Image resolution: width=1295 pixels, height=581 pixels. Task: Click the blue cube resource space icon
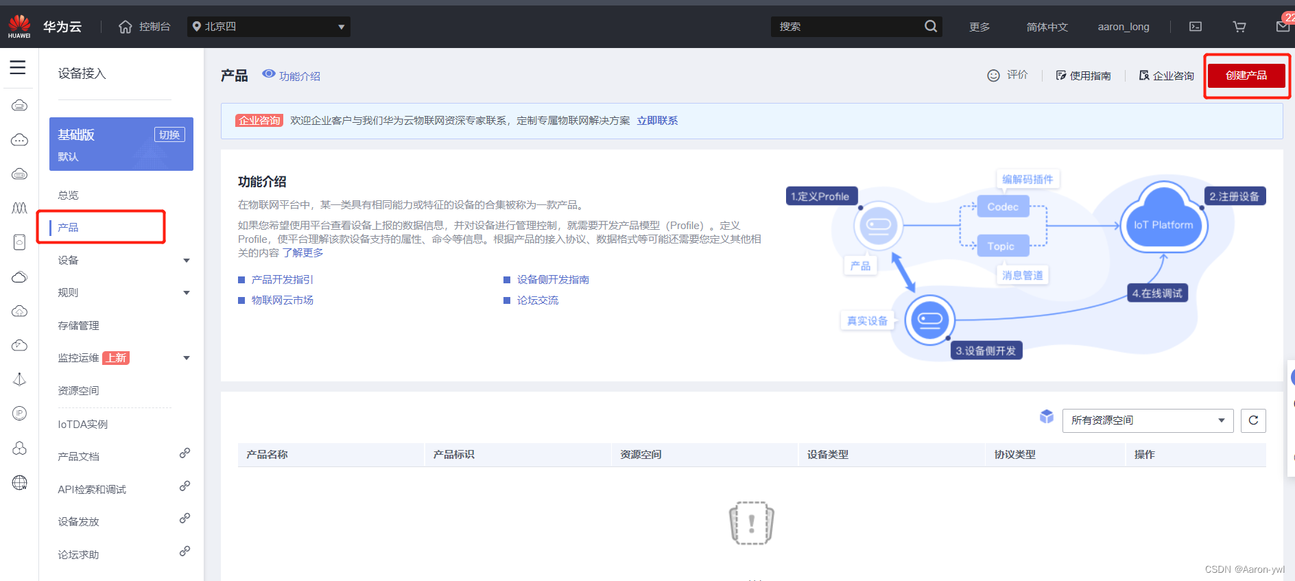[1046, 416]
